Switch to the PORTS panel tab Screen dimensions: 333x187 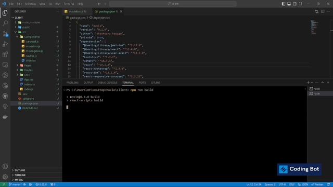point(142,83)
